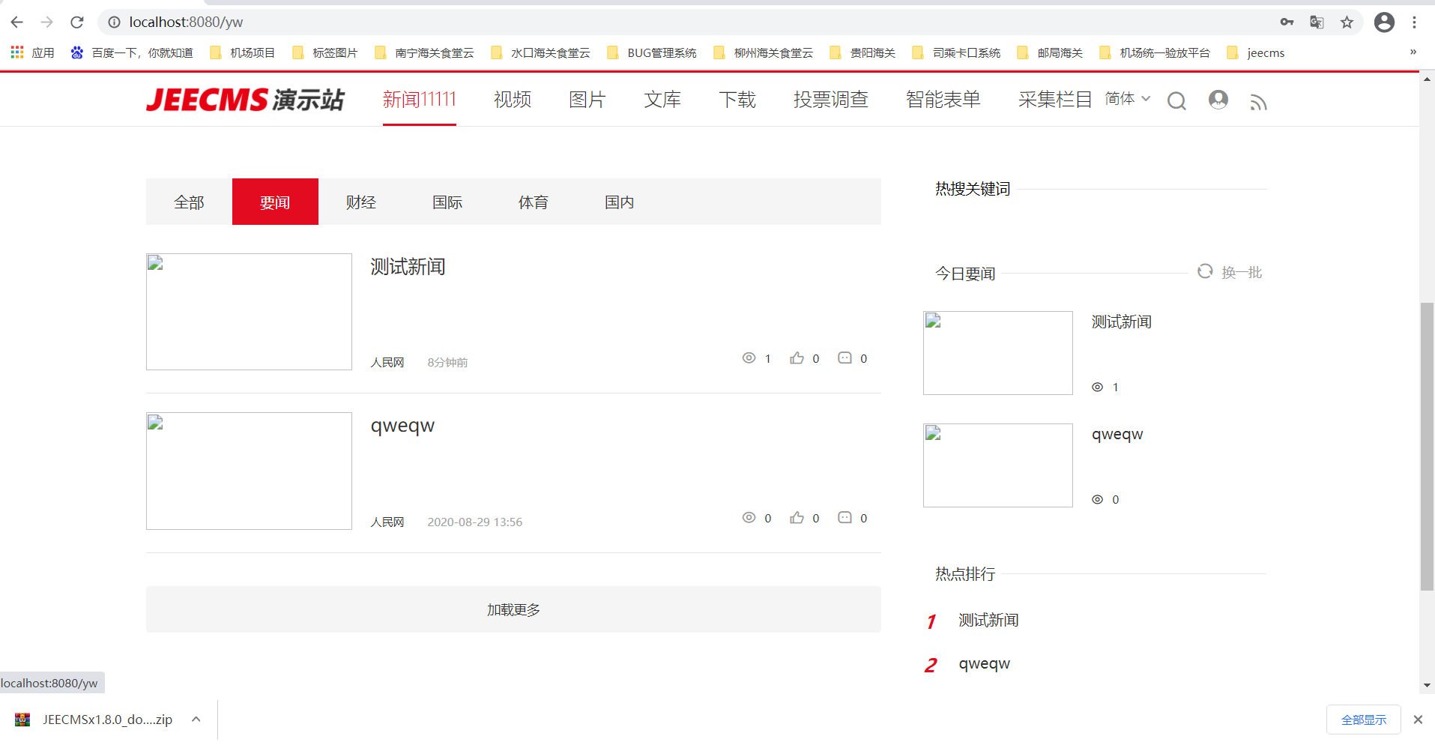
Task: Click 换一批 to refresh 今日要闻
Action: (1230, 272)
